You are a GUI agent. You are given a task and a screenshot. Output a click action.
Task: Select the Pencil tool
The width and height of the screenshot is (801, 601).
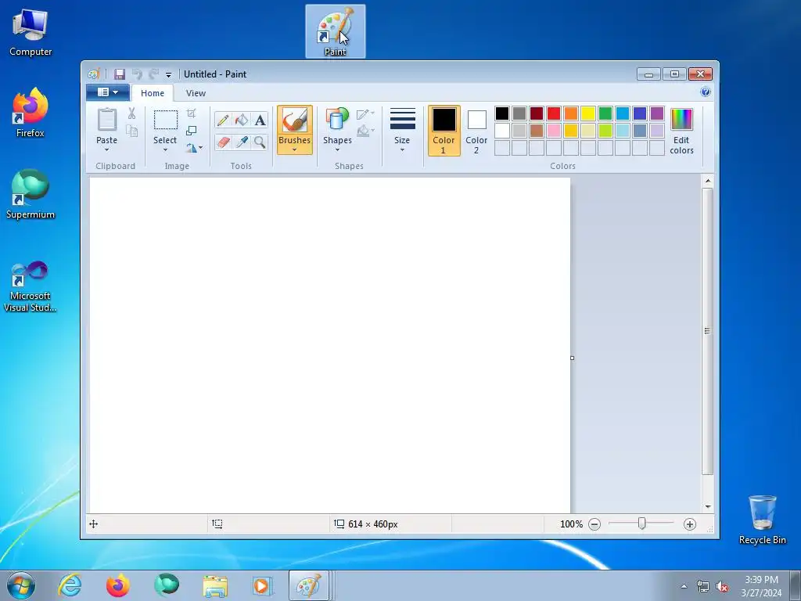tap(223, 120)
